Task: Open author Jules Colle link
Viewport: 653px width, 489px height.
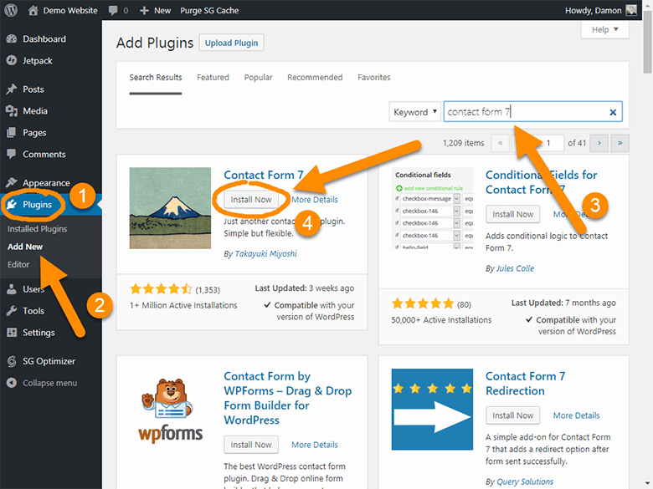Action: coord(515,268)
